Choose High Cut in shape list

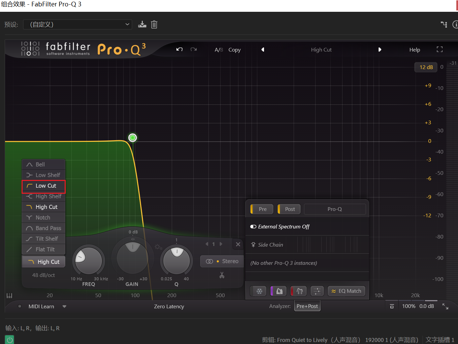coord(43,207)
